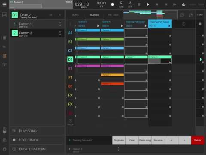
Task: Click the forward transport button
Action: coord(175,5)
